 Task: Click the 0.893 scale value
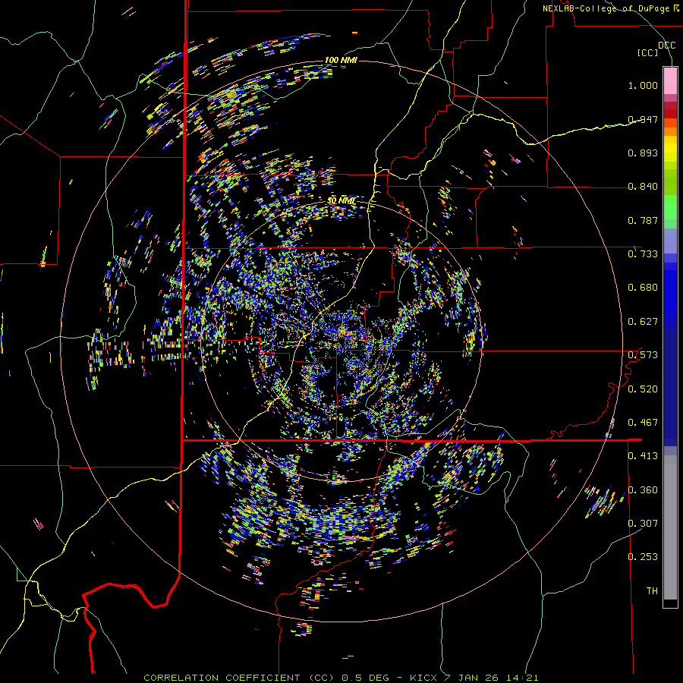(x=643, y=153)
